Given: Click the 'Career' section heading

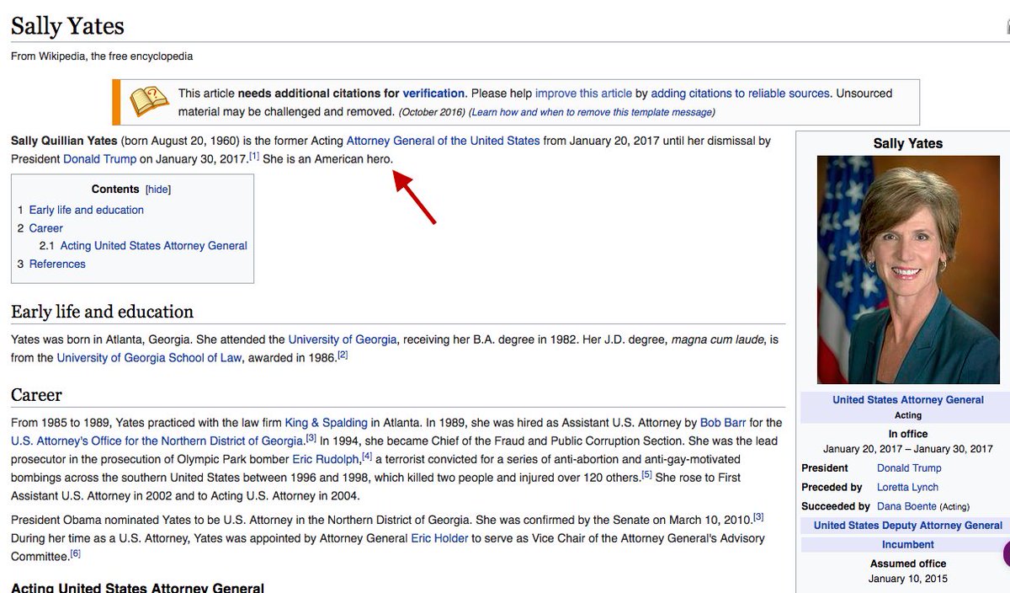Looking at the screenshot, I should (x=36, y=395).
